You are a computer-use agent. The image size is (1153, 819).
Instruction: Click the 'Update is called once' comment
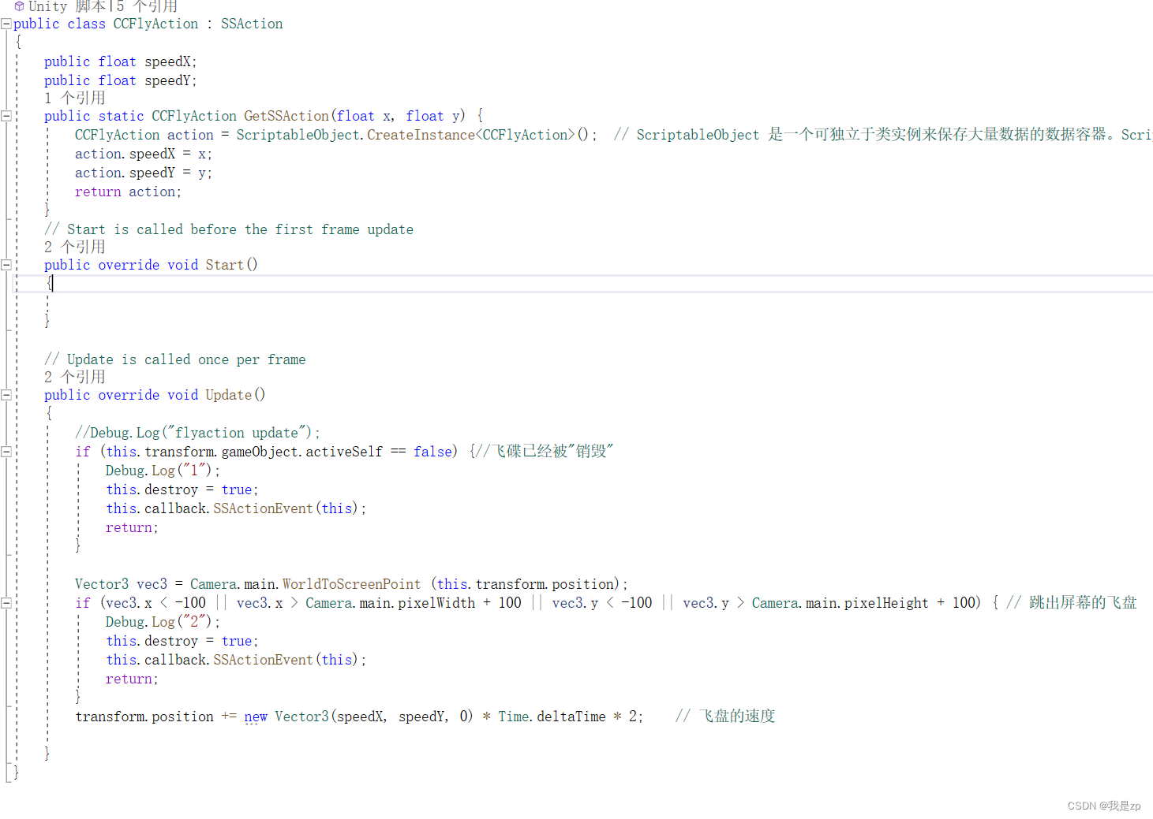175,359
